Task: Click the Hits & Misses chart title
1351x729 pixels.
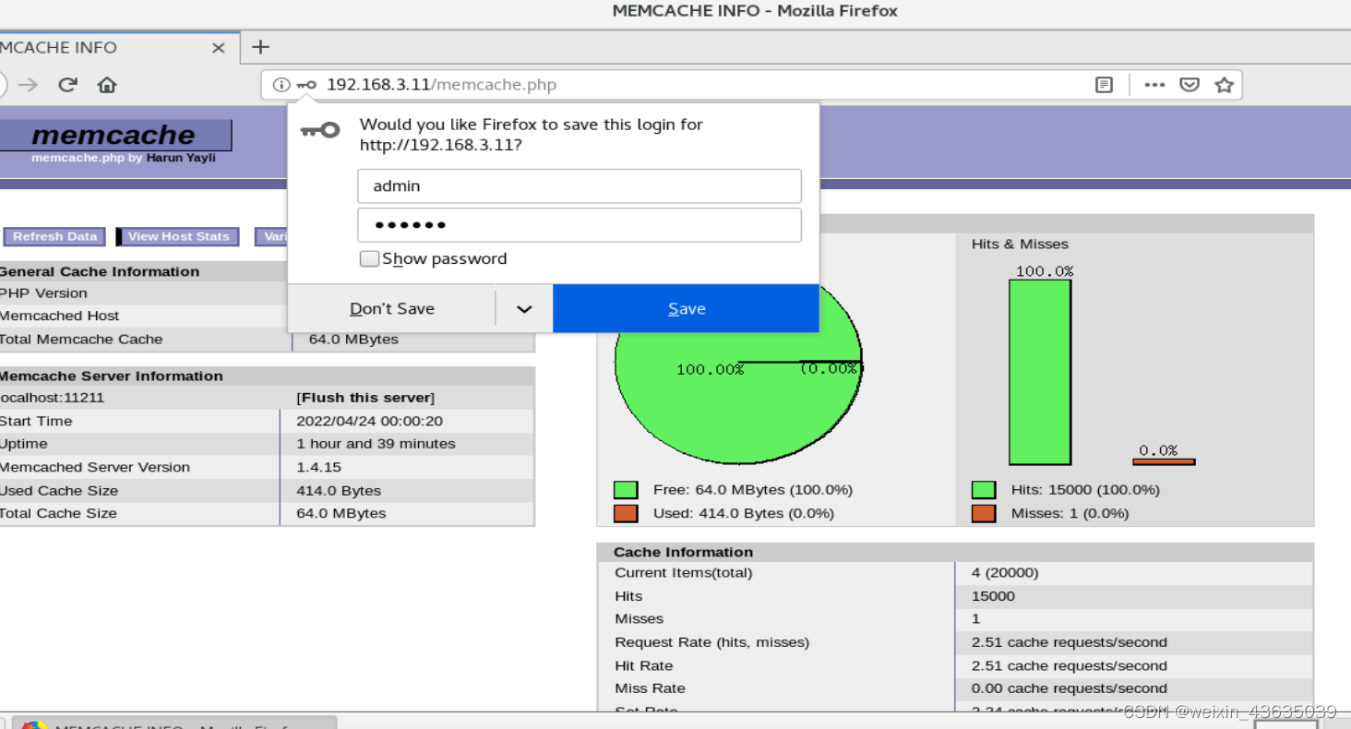Action: coord(1020,245)
